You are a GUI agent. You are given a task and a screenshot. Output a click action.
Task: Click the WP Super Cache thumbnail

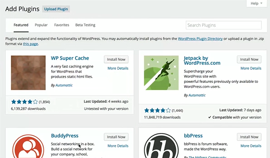[x=28, y=73]
